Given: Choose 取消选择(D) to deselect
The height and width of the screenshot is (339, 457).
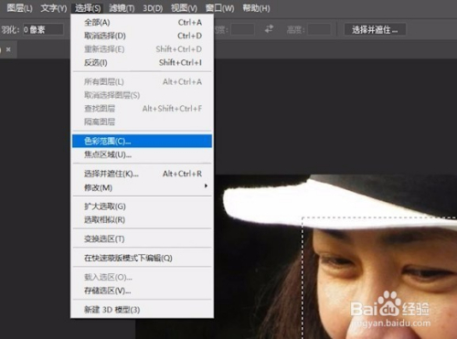Looking at the screenshot, I should coord(142,36).
